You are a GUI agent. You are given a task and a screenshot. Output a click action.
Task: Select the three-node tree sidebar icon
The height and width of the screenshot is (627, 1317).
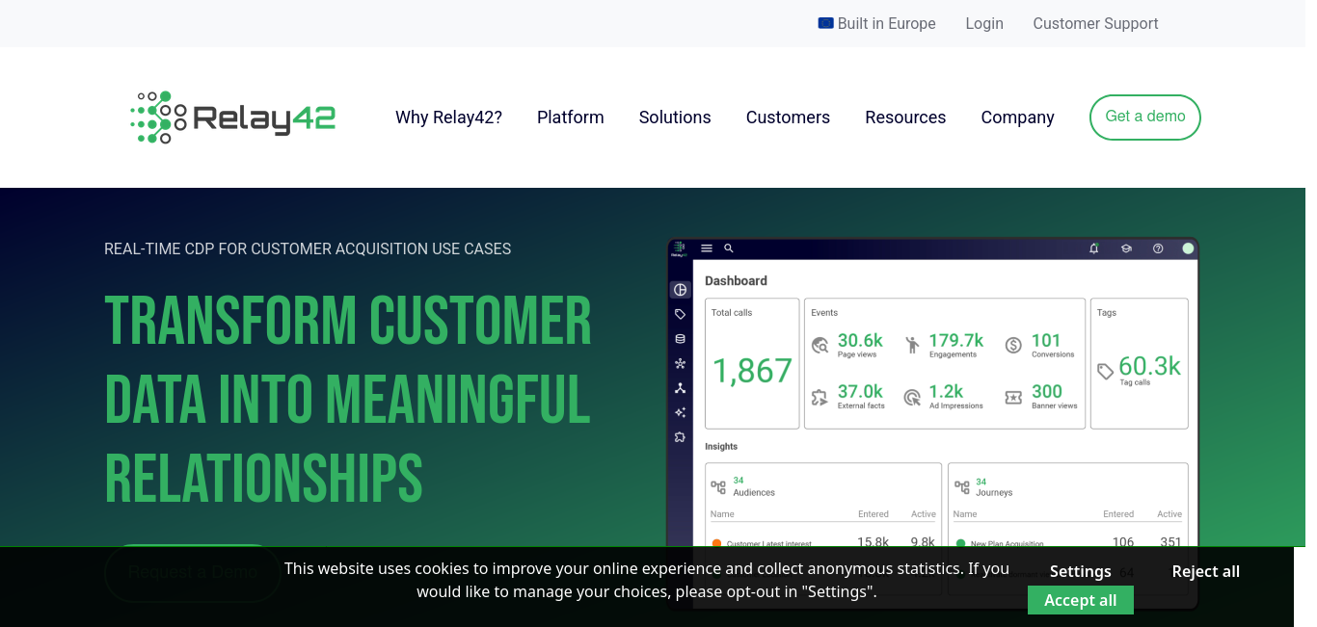(680, 388)
